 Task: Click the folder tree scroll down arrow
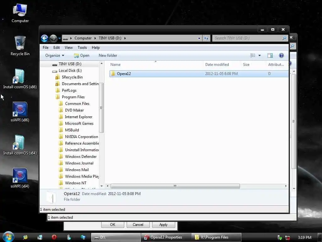click(102, 186)
